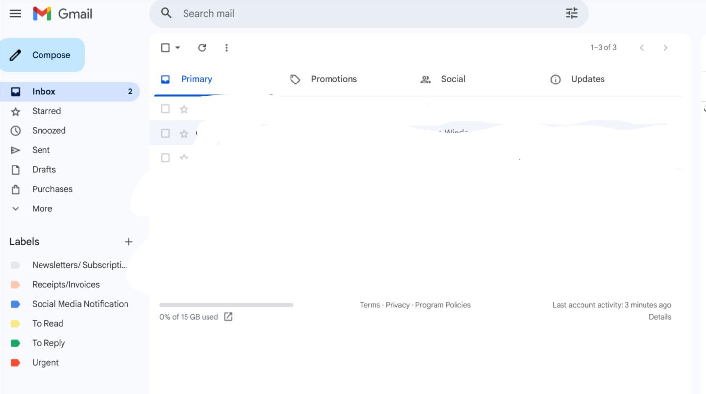Open the Snoozed folder
This screenshot has height=394, width=706.
(49, 131)
